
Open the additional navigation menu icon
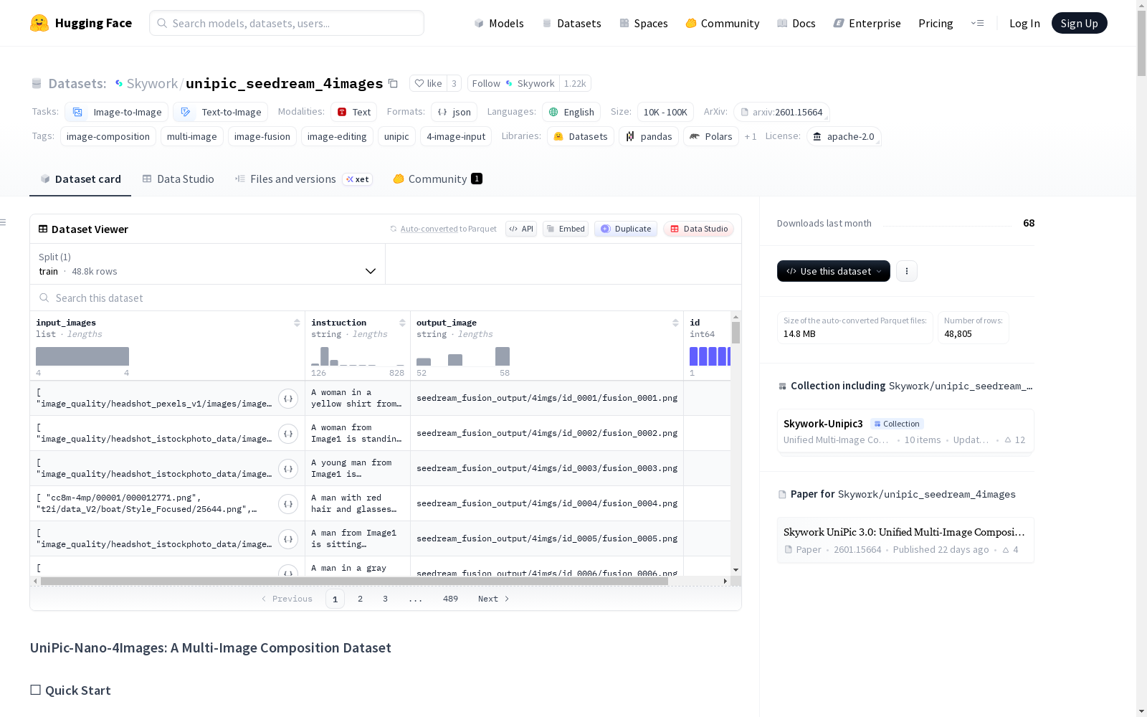pyautogui.click(x=977, y=23)
